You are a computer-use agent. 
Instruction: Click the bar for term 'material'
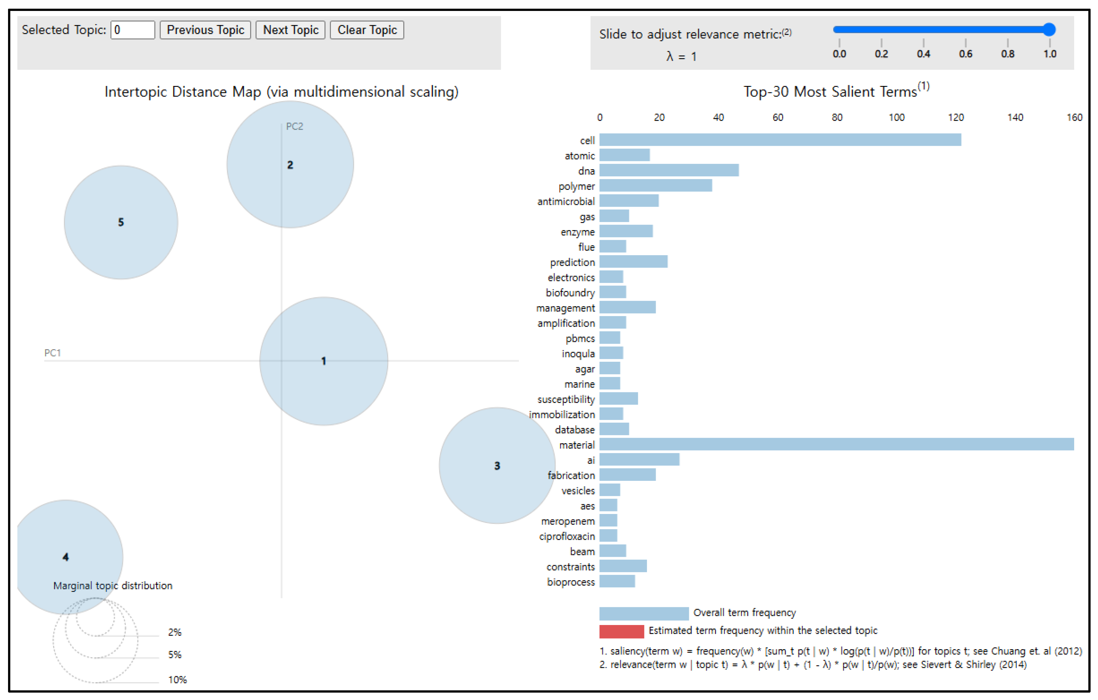click(x=836, y=444)
